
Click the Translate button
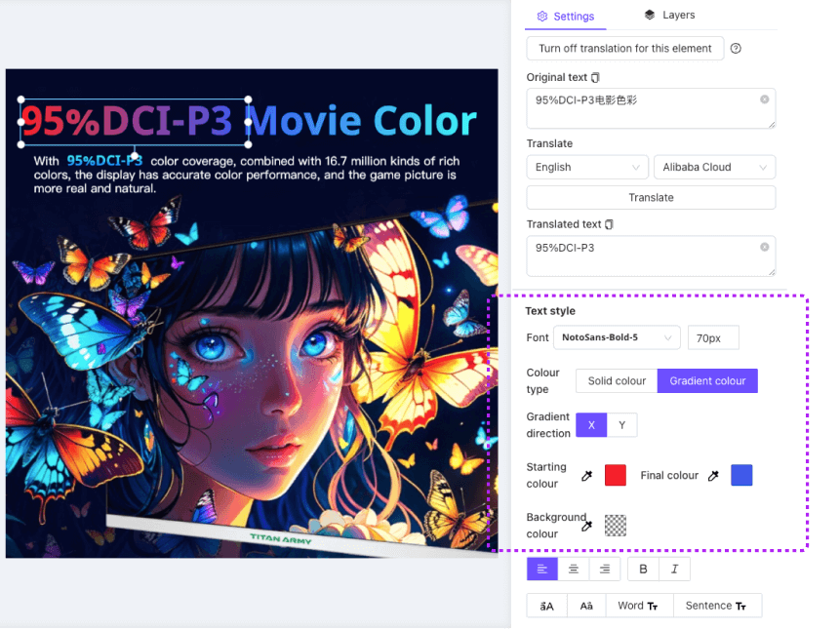651,197
